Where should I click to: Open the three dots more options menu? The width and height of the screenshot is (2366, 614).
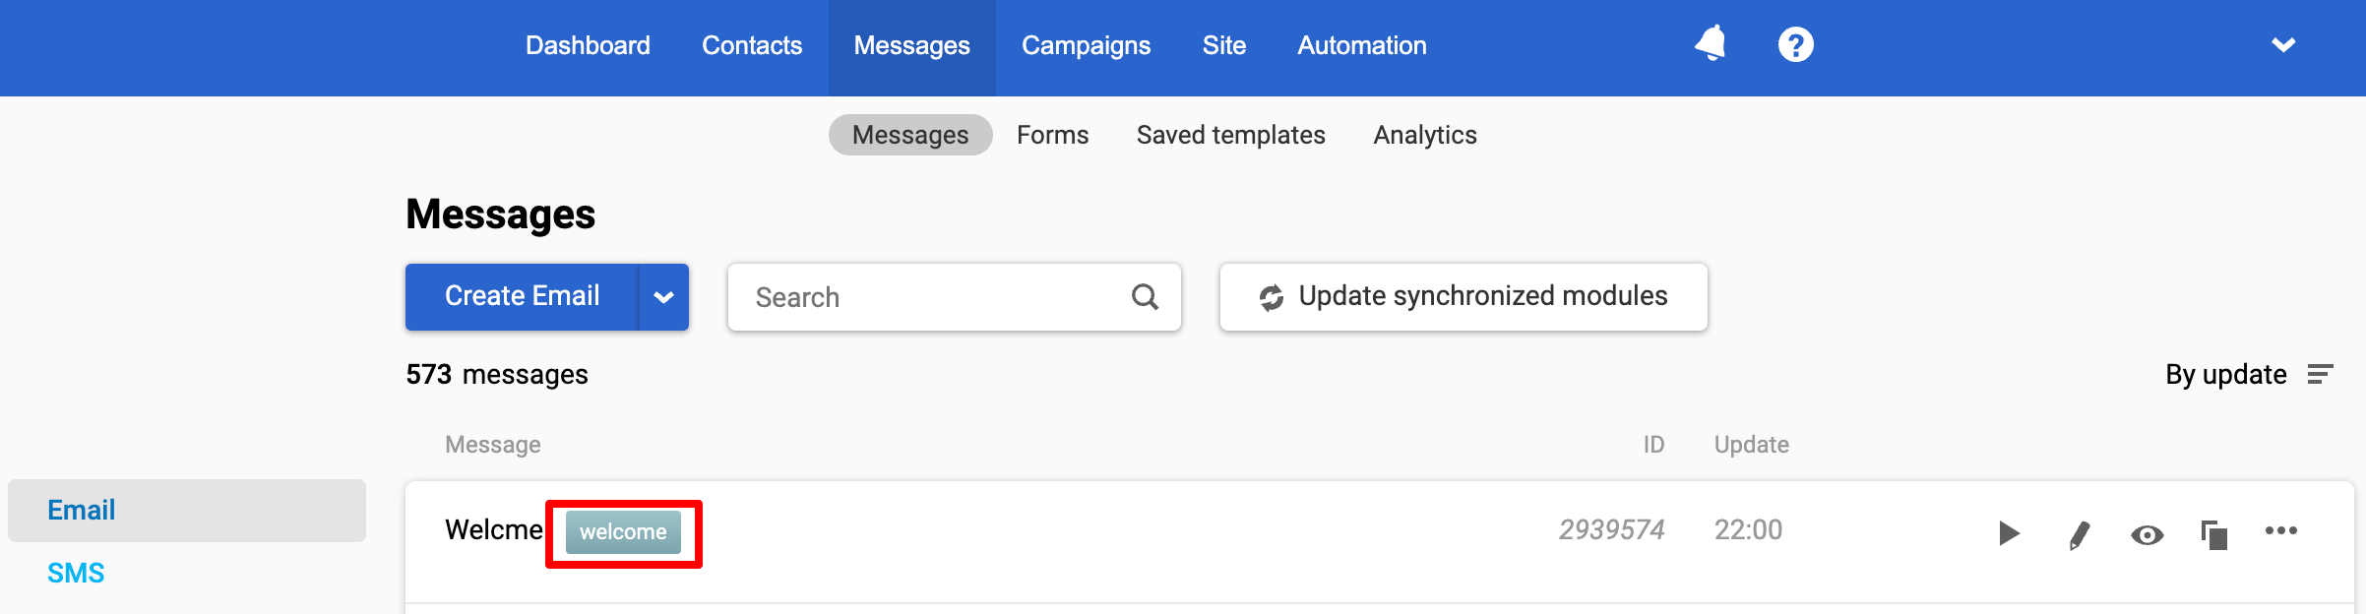click(2280, 530)
